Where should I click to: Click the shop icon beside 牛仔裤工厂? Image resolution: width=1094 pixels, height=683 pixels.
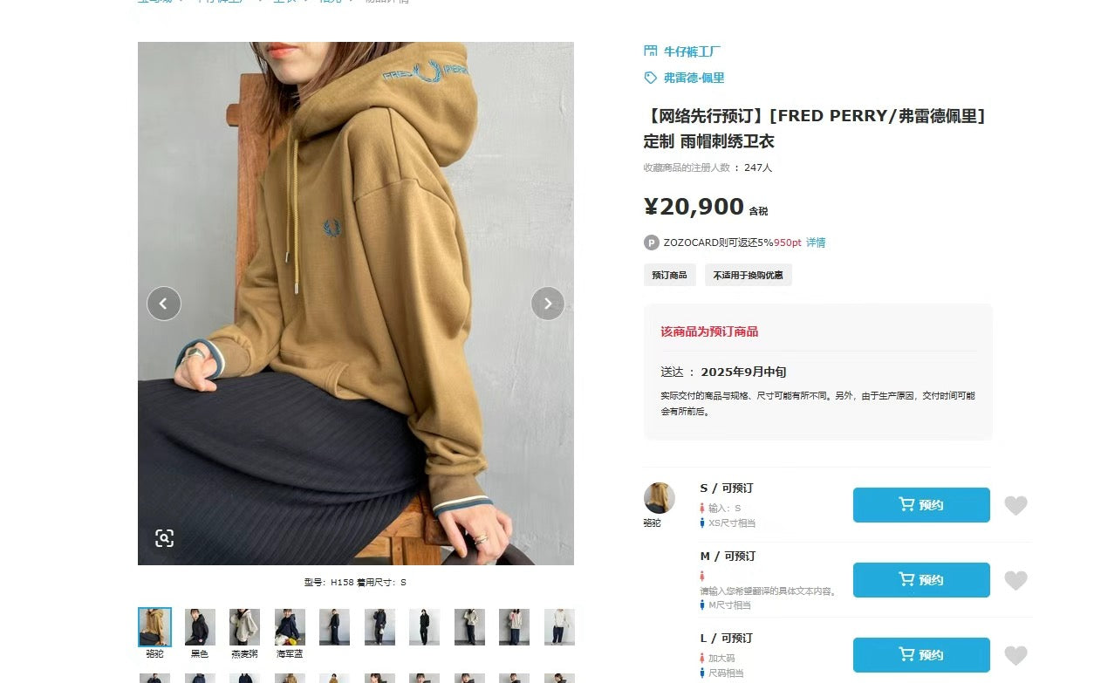pyautogui.click(x=650, y=51)
